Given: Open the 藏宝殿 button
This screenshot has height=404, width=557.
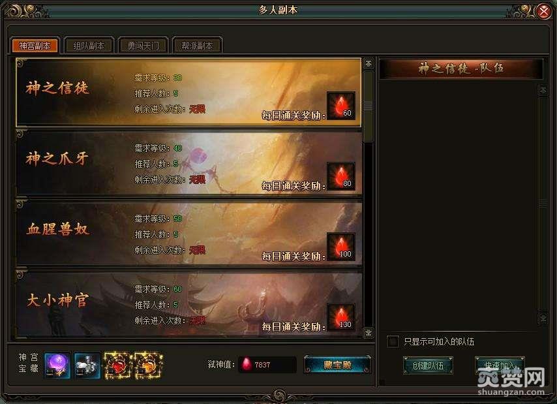Looking at the screenshot, I should point(337,365).
